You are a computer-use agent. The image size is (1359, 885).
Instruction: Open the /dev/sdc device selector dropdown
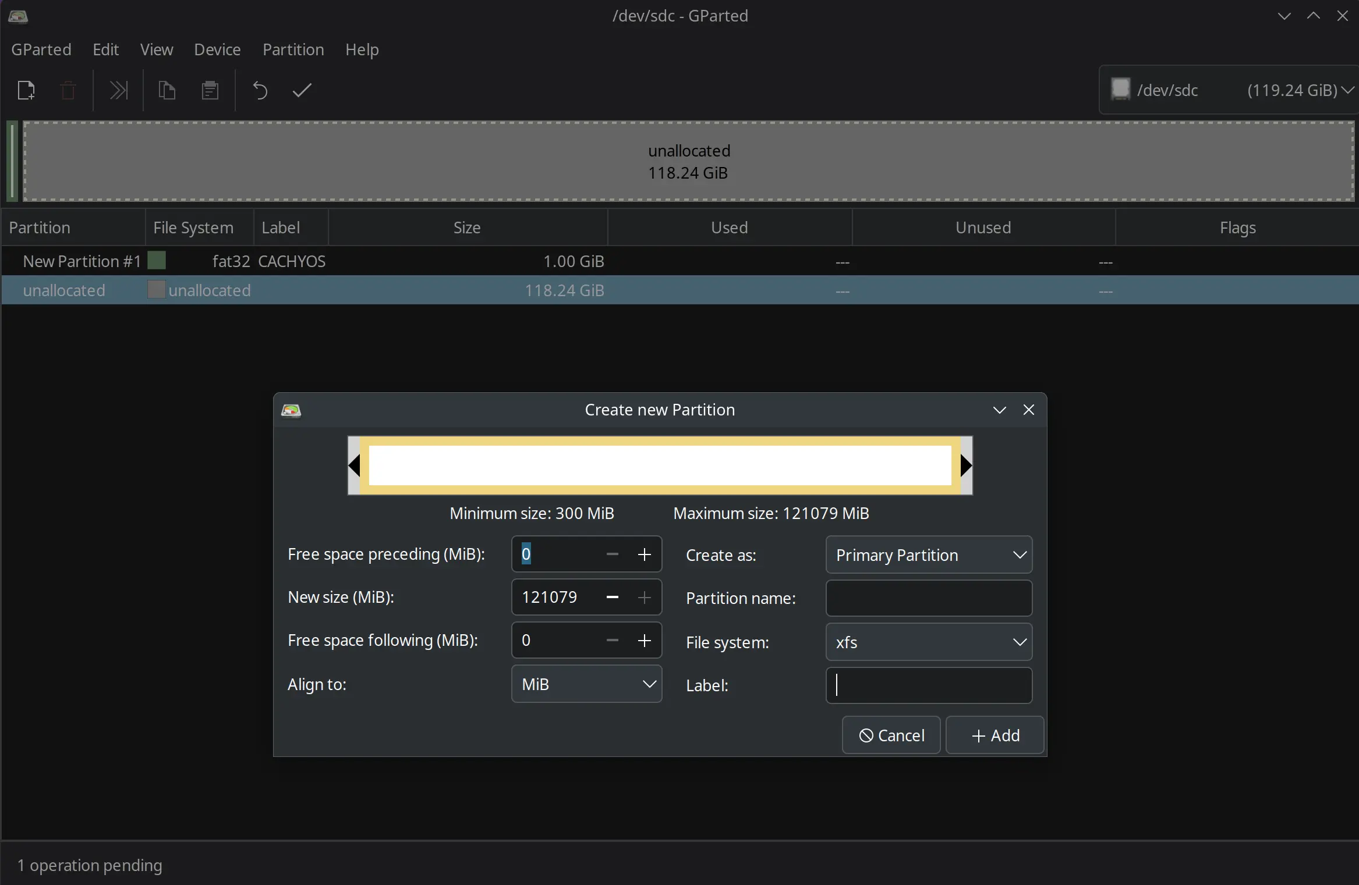tap(1229, 90)
